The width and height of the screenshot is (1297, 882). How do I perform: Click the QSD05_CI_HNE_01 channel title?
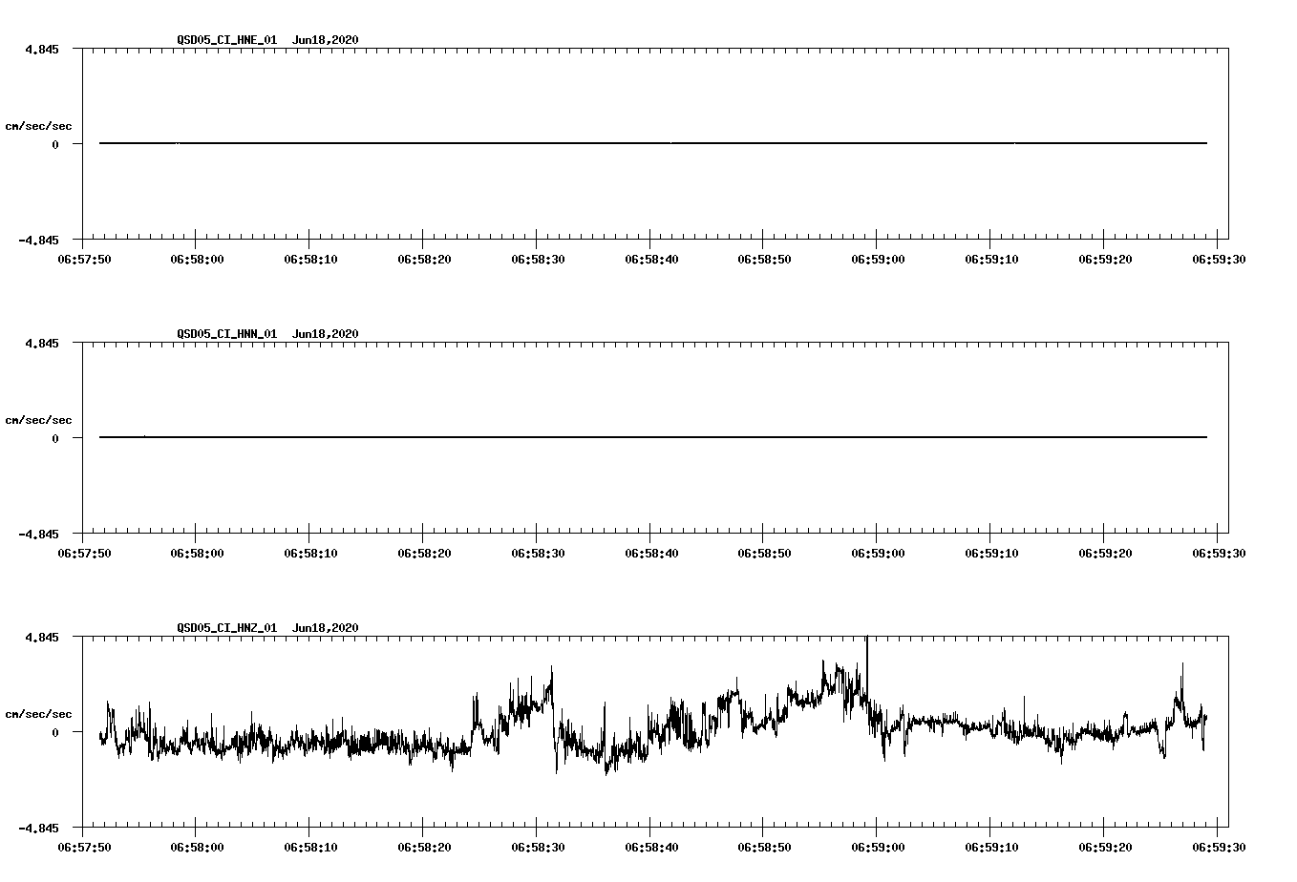pos(227,40)
